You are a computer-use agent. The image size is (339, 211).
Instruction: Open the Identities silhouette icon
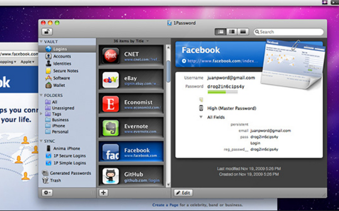pos(48,63)
